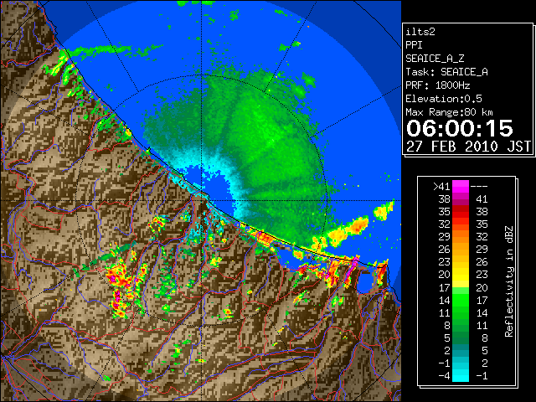Viewport: 536px width, 402px height.
Task: Pick the bright magenta >41 dBZ legend swatch
Action: pos(461,187)
